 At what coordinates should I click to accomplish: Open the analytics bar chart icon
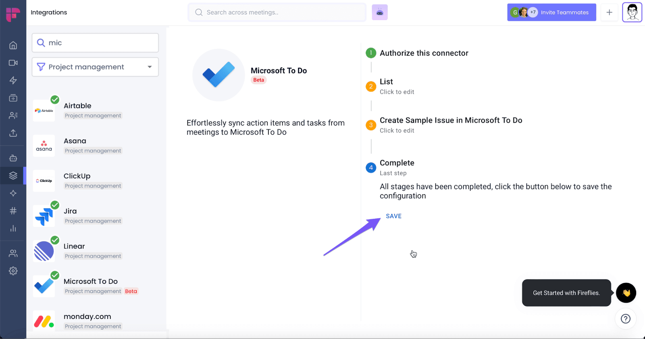[x=13, y=228]
